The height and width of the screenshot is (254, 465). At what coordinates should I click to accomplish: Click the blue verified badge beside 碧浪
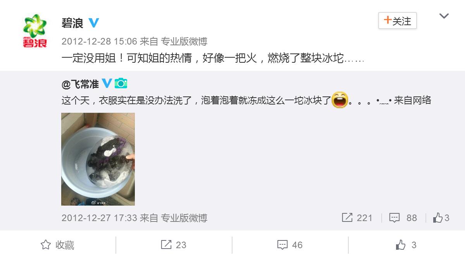click(x=93, y=23)
